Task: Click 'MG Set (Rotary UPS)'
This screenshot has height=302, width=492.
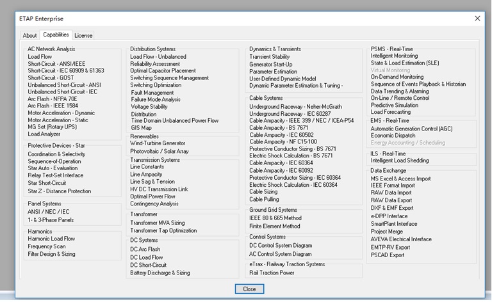Action: click(52, 127)
